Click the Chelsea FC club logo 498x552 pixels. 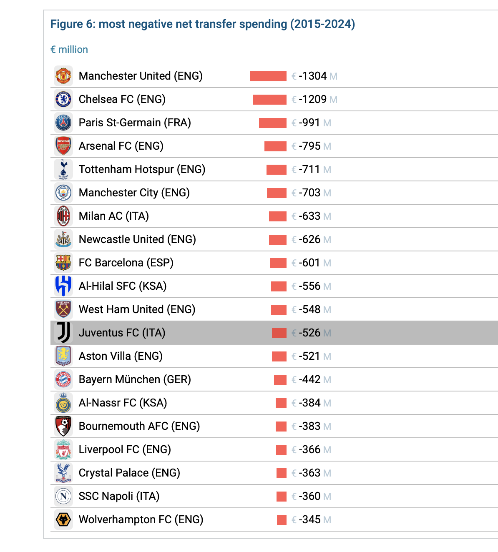point(63,99)
